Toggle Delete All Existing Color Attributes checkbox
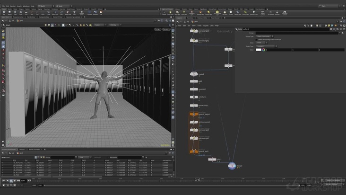The image size is (346, 195). [257, 40]
